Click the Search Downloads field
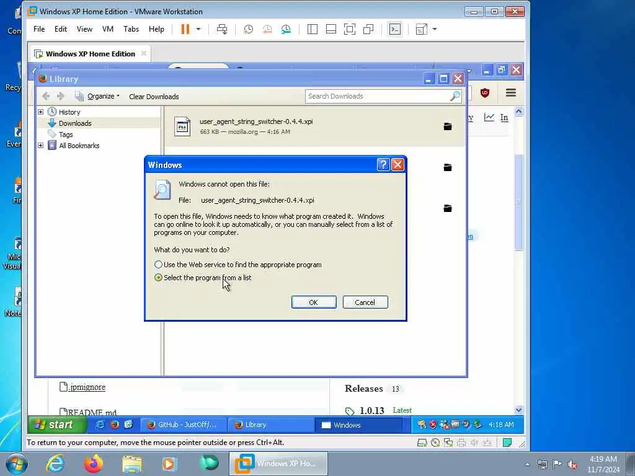Image resolution: width=635 pixels, height=476 pixels. [383, 96]
